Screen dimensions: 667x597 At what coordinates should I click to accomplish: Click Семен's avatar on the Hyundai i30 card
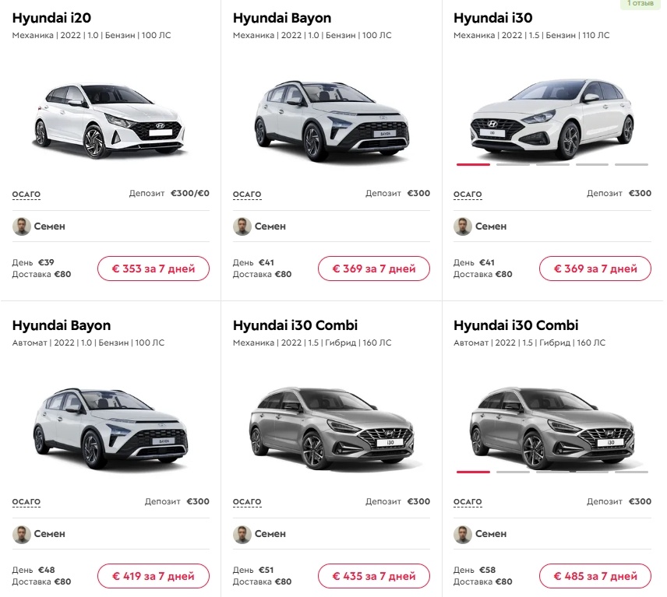(464, 226)
